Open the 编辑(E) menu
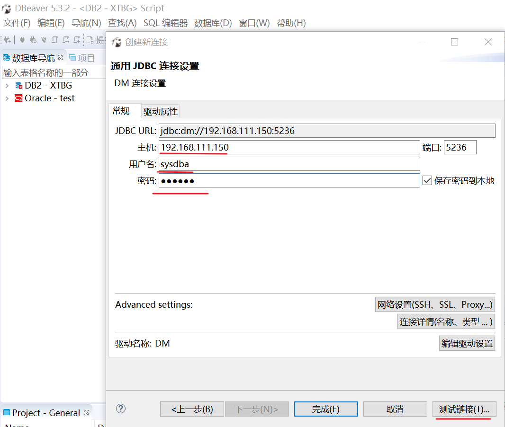The height and width of the screenshot is (427, 505). pyautogui.click(x=51, y=23)
